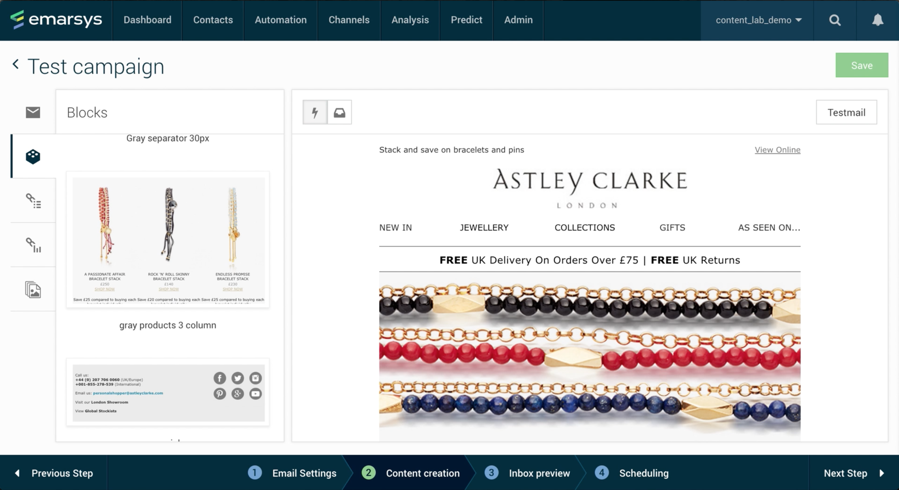This screenshot has height=490, width=899.
Task: Select the footer contact and social block
Action: coord(168,392)
